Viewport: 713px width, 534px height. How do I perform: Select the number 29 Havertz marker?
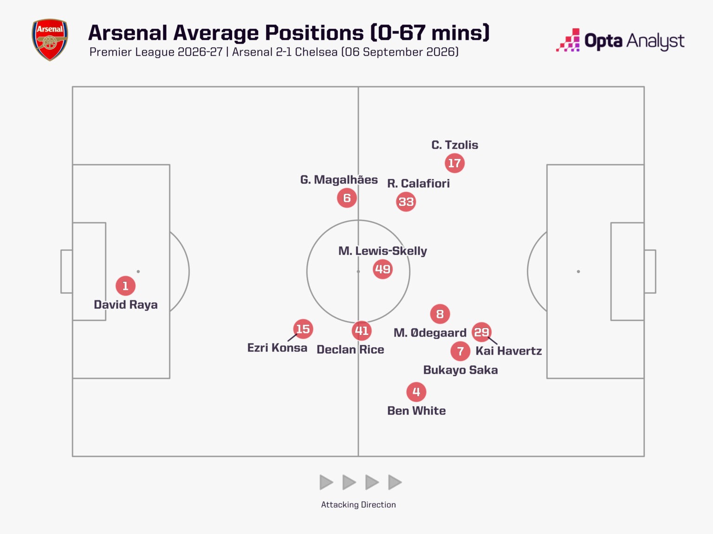pos(481,332)
